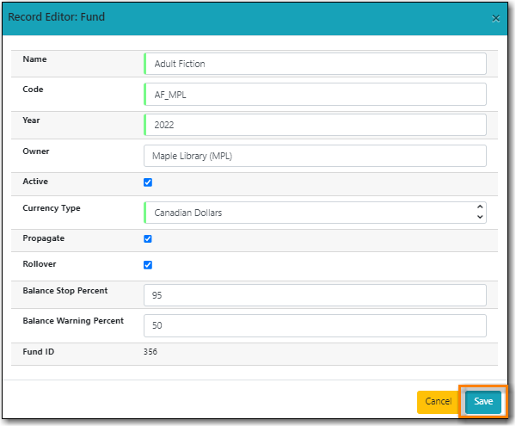Focus the Name field containing Adult Fiction
The image size is (516, 426).
click(x=315, y=64)
